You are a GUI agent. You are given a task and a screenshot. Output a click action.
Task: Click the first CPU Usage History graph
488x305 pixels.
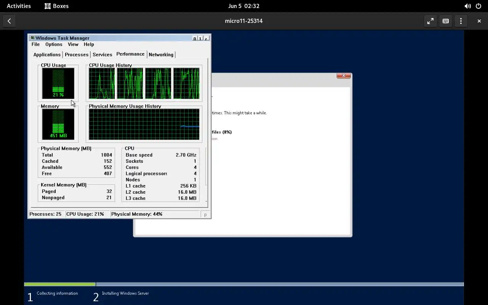pos(102,83)
